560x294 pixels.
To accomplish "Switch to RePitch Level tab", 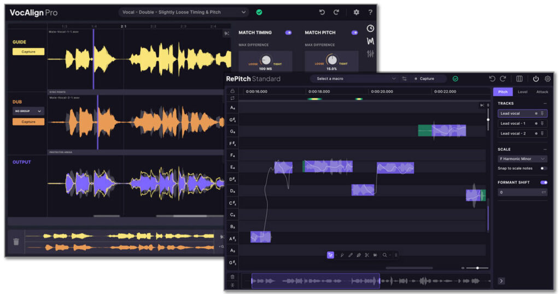I will pos(522,92).
